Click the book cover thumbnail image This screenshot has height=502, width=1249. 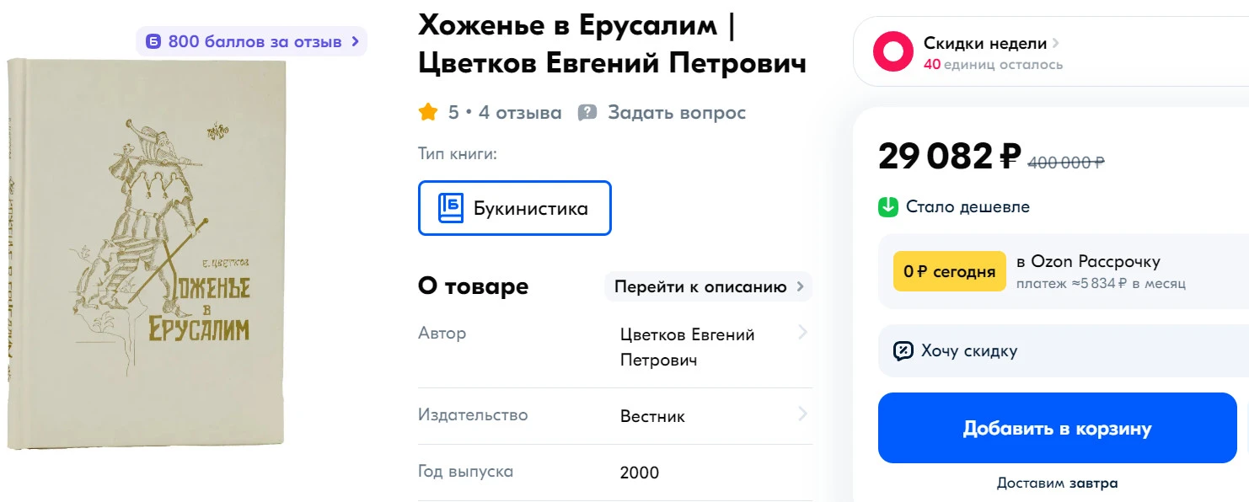146,253
